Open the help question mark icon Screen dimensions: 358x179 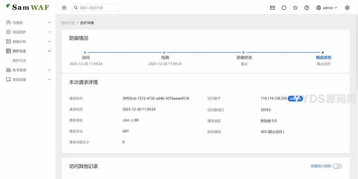point(307,8)
